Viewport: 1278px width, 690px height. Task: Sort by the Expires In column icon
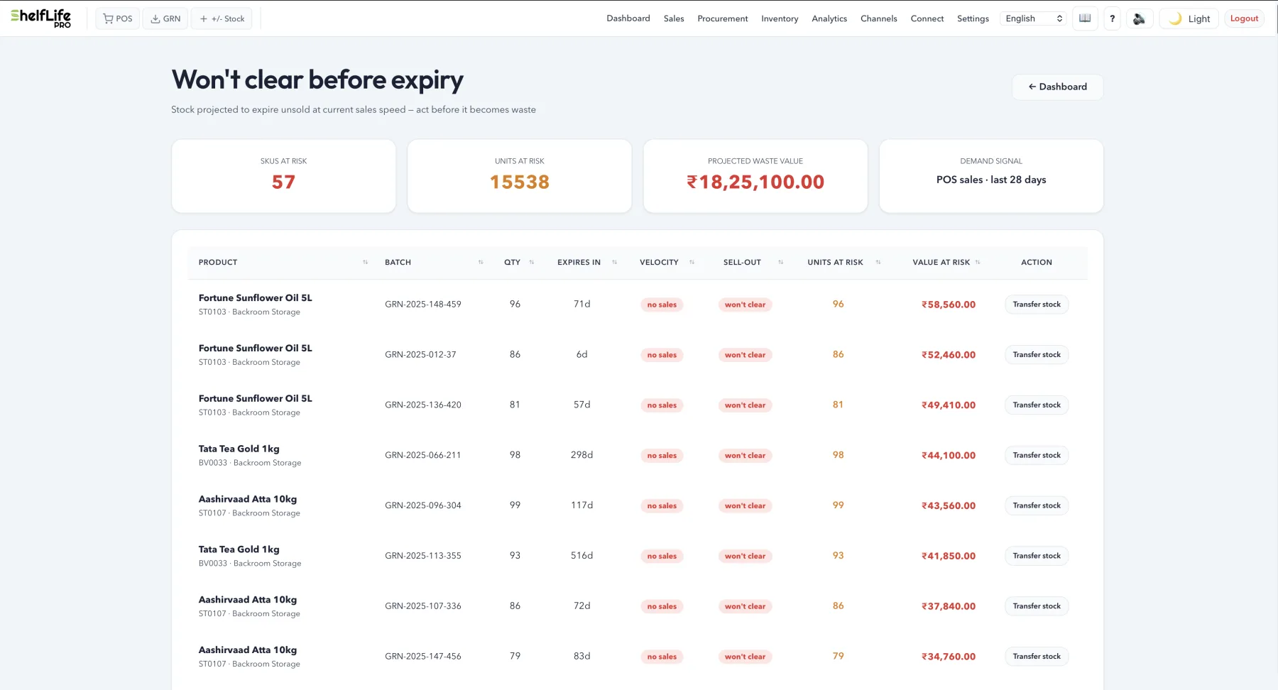point(615,263)
